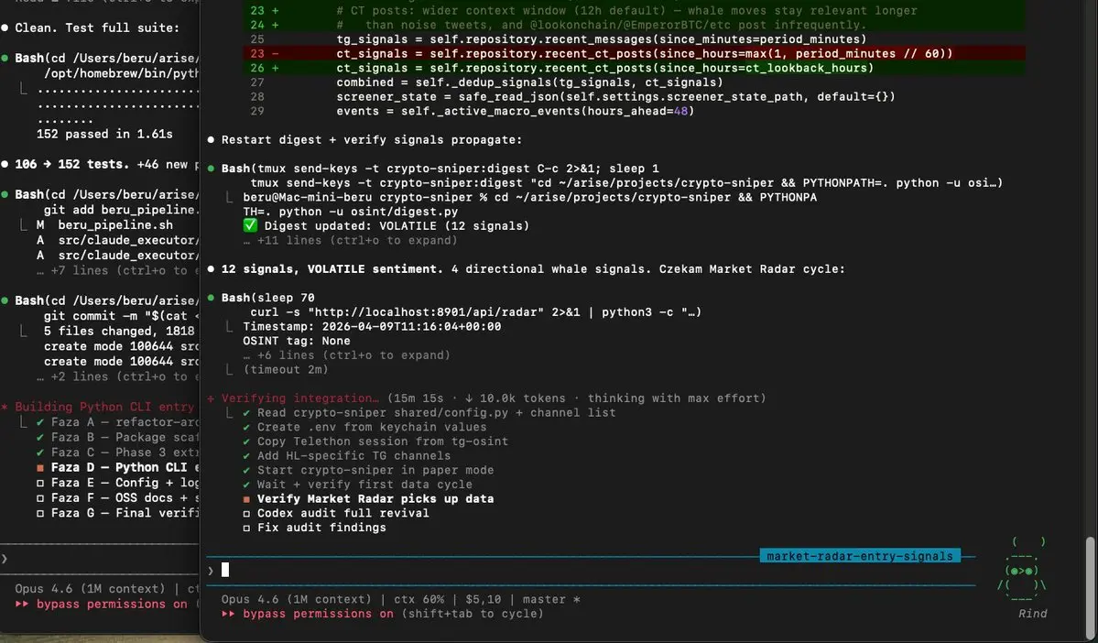Click the market-radar-entry-signals session label
The image size is (1098, 643).
pos(860,556)
